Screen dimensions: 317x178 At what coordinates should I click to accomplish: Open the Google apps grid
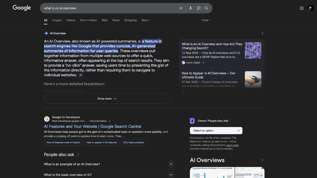pos(302,8)
